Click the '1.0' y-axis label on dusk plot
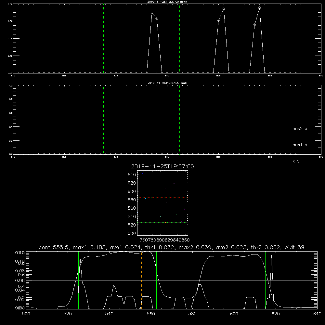Screen dimensions: 325x325 (x=11, y=85)
